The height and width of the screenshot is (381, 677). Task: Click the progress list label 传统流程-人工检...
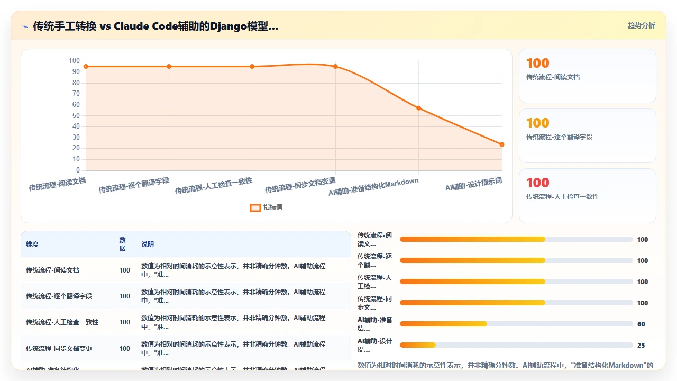pyautogui.click(x=375, y=282)
